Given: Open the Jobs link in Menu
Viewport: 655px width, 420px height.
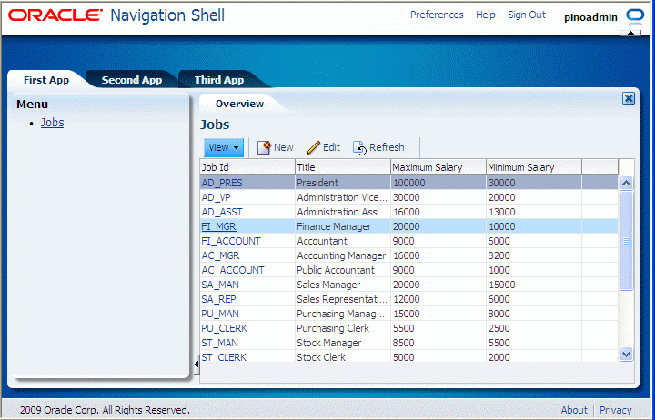Looking at the screenshot, I should click(52, 123).
